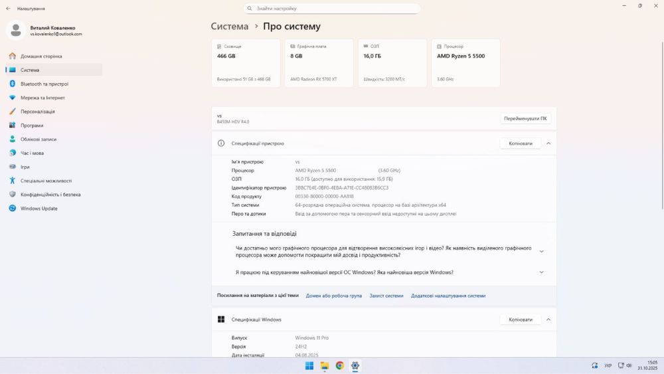This screenshot has width=664, height=374.
Task: Open the network icon in system tray
Action: (x=621, y=365)
